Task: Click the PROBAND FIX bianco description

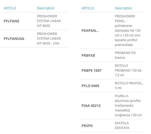Action: (125, 55)
